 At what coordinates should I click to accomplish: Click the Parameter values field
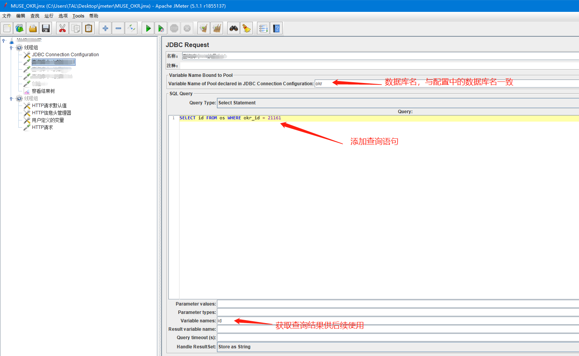click(398, 304)
